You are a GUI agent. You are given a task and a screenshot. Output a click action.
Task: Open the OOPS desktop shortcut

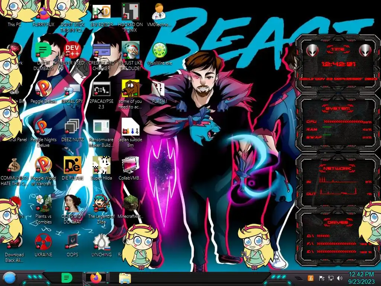[x=73, y=246]
